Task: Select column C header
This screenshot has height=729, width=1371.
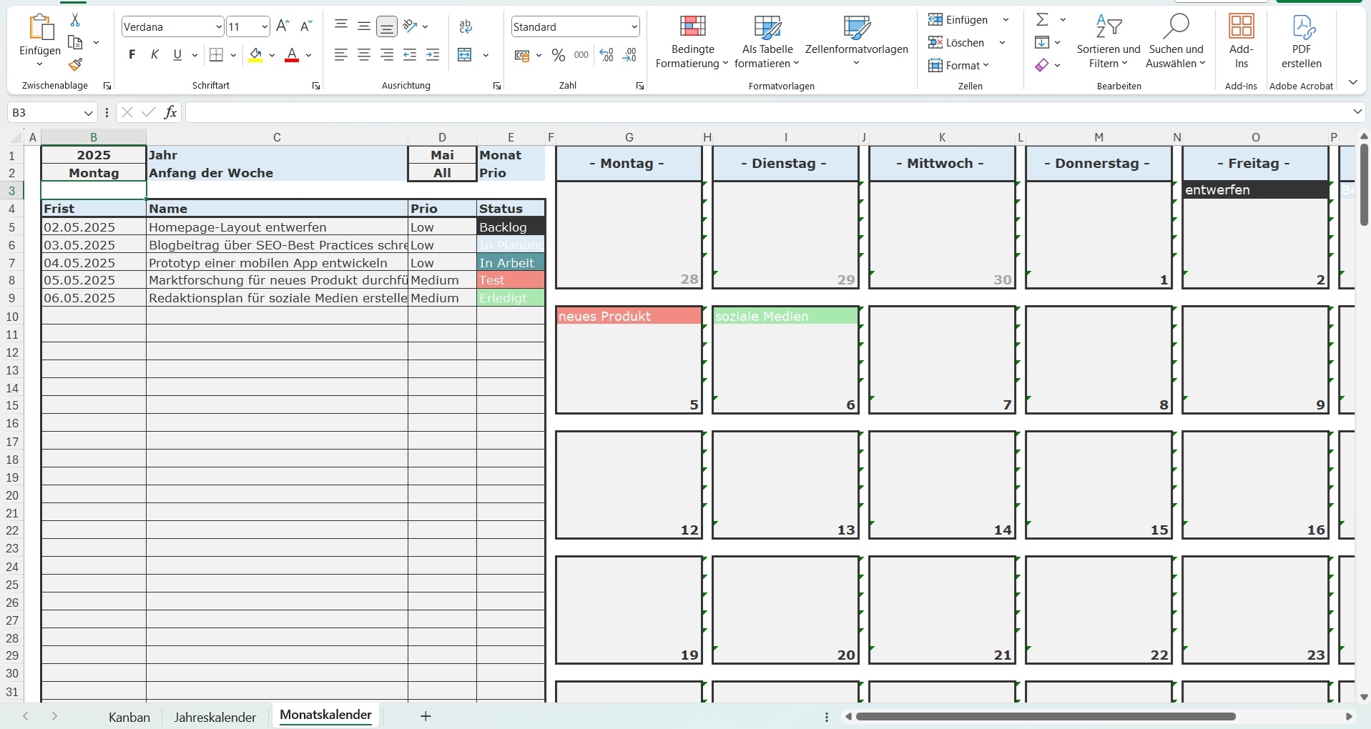Action: 277,137
